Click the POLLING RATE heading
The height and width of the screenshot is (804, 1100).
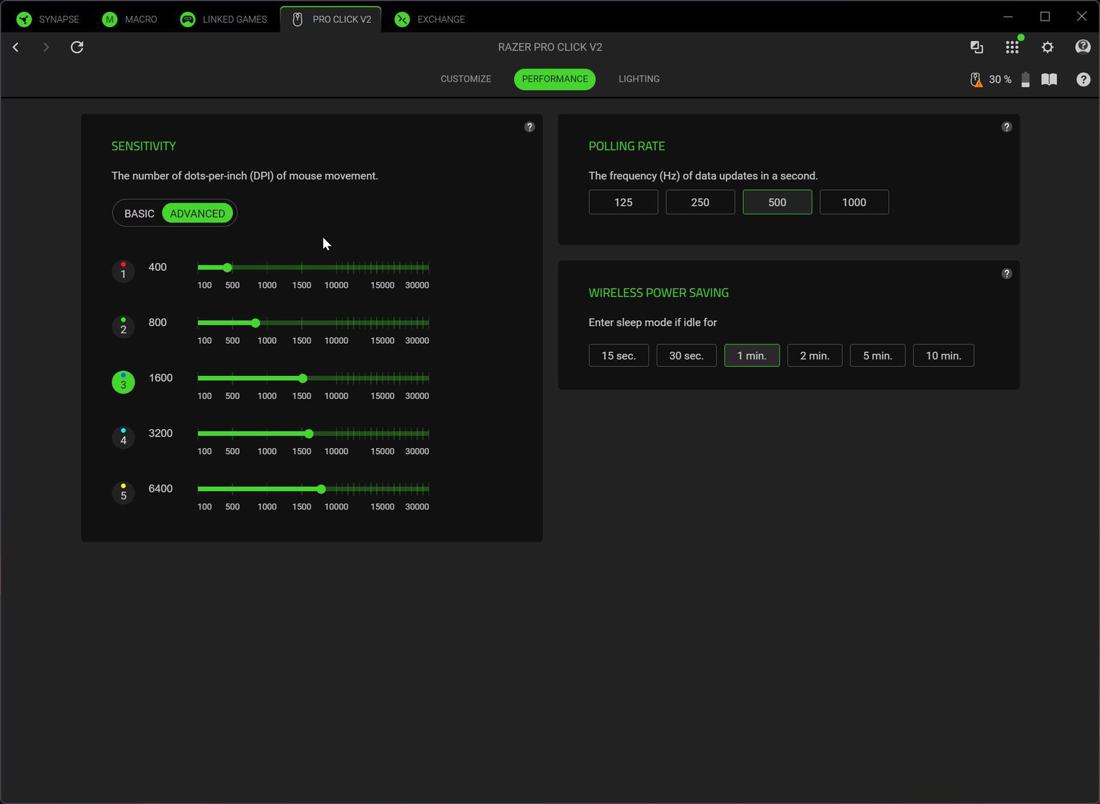(x=627, y=146)
